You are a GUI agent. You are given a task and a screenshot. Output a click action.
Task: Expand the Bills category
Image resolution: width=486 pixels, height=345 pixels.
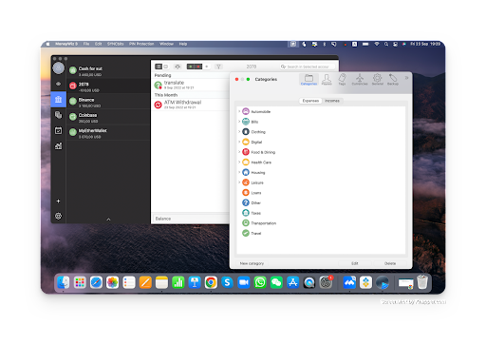click(x=239, y=122)
